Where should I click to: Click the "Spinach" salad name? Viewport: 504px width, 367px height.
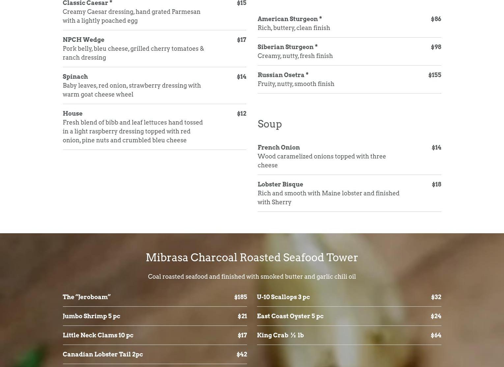point(75,76)
